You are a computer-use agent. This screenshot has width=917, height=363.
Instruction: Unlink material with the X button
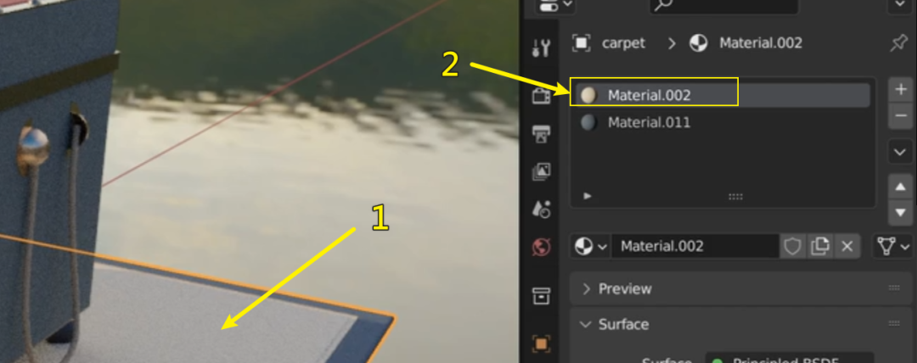(x=847, y=247)
